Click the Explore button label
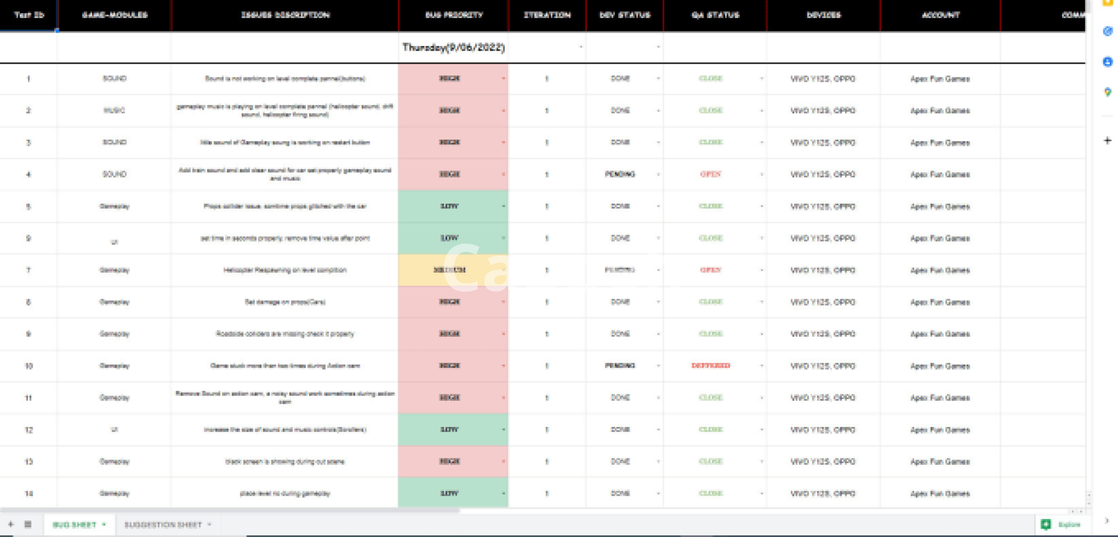This screenshot has width=1118, height=537. (1069, 524)
